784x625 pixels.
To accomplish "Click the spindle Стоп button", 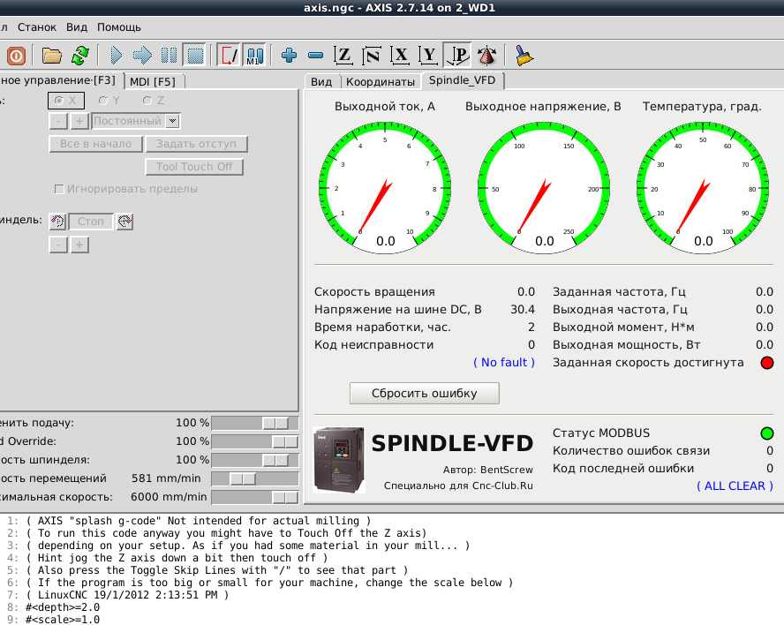I will click(91, 222).
